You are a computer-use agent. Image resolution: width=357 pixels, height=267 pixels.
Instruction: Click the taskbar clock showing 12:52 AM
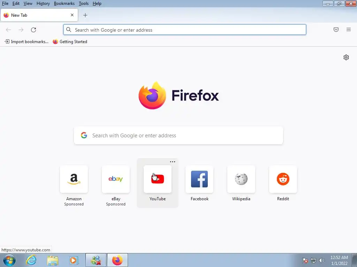pyautogui.click(x=339, y=260)
